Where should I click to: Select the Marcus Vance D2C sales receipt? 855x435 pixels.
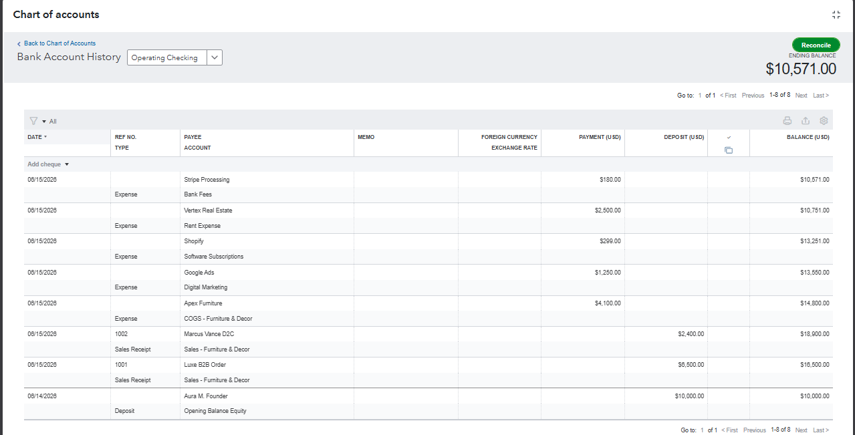click(429, 341)
